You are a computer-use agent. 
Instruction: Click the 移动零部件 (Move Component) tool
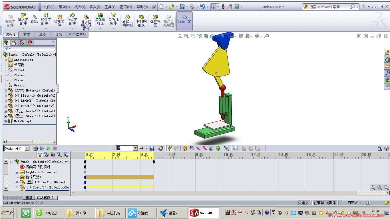(72, 20)
